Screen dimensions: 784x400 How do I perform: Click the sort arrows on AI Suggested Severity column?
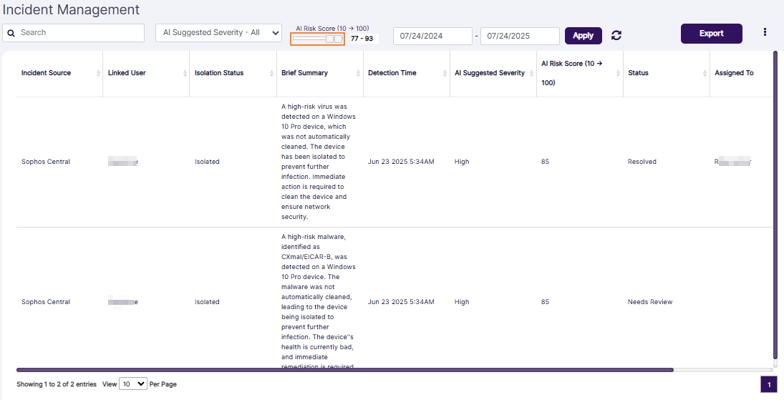pos(531,73)
